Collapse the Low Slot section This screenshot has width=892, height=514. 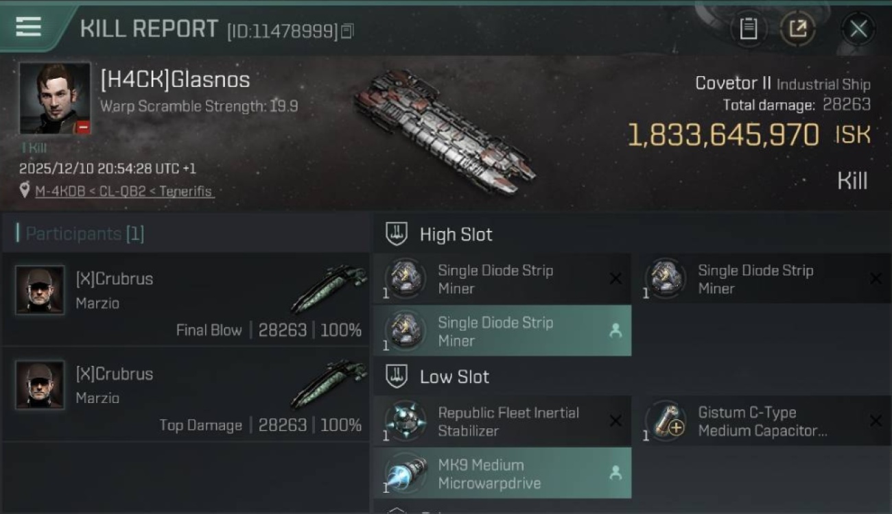(396, 376)
